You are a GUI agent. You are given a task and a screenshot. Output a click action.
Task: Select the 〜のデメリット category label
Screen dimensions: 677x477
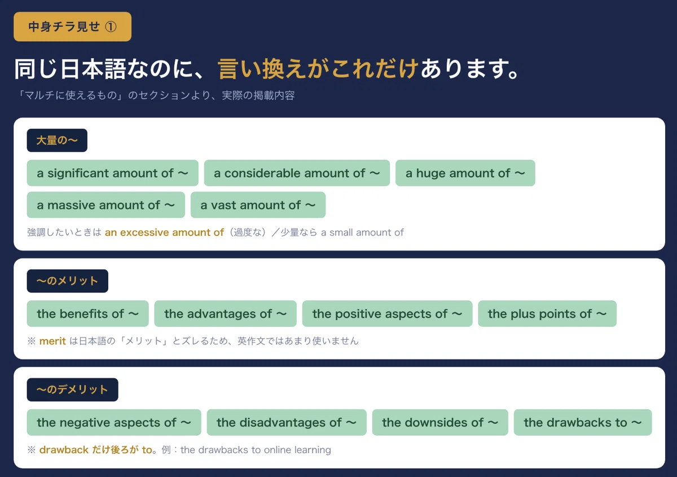[x=73, y=390]
